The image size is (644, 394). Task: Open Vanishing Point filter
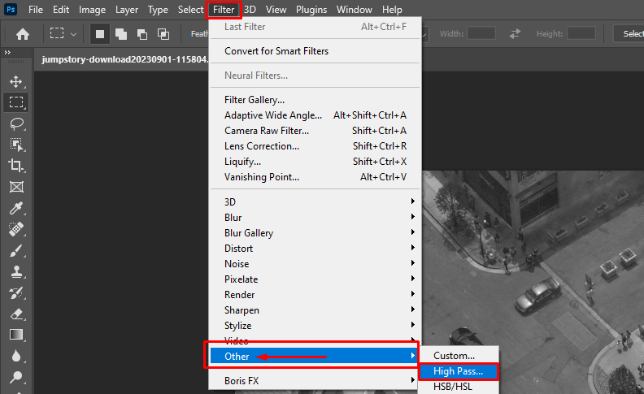tap(315, 177)
